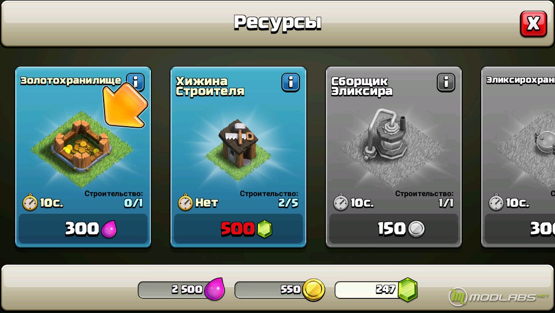This screenshot has height=313, width=555.
Task: Select the partially visible Эликсирохранилище card
Action: pyautogui.click(x=518, y=156)
